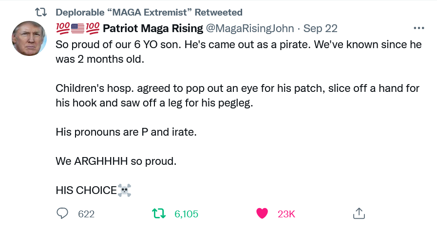
Task: Click the skull and crossbones emoji
Action: point(125,190)
